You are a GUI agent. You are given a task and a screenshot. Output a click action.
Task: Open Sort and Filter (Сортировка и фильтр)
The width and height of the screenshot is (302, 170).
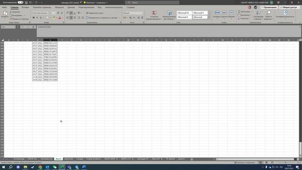coord(258,15)
